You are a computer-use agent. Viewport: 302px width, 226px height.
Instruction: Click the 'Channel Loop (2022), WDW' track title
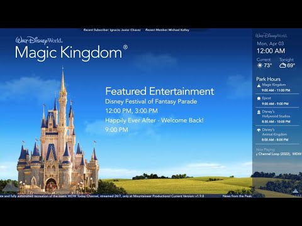(x=279, y=154)
